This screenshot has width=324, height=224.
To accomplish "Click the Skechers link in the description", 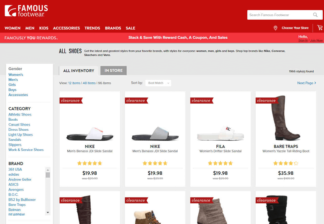I will pyautogui.click(x=90, y=55).
